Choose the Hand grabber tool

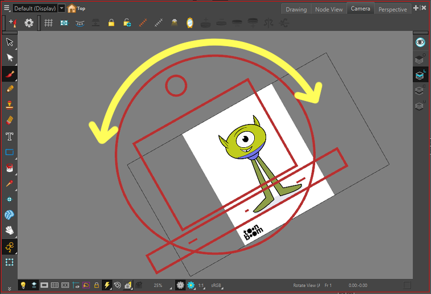tap(9, 231)
